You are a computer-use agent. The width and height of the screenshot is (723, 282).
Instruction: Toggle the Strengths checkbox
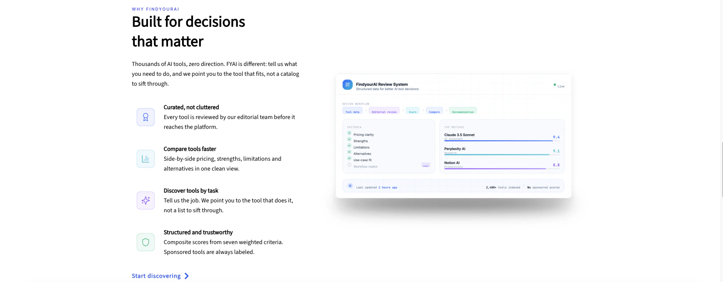[x=349, y=139]
